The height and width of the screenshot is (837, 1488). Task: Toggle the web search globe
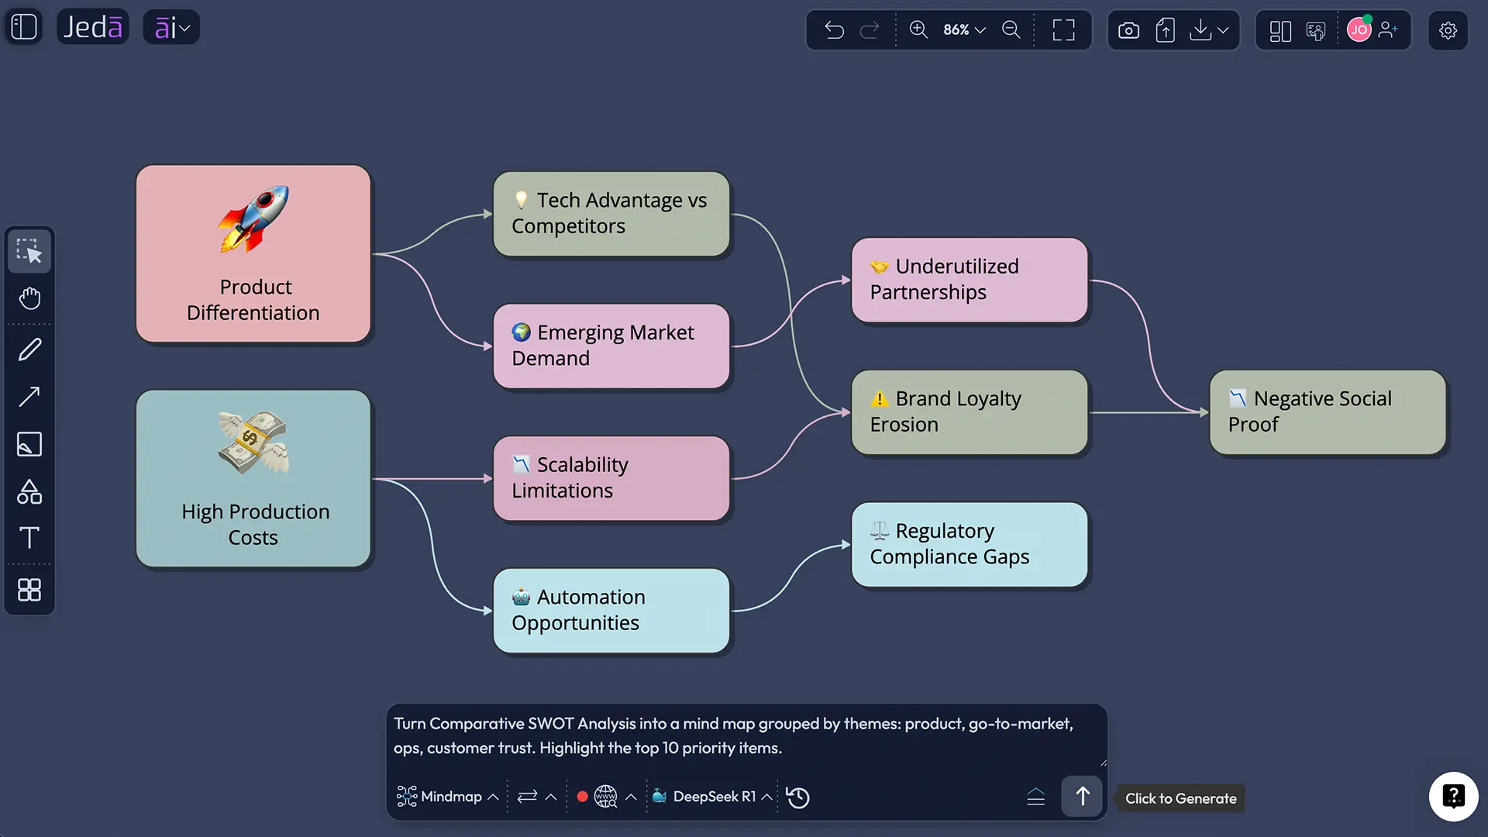pos(605,797)
